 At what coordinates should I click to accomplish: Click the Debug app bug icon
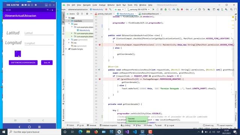pyautogui.click(x=165, y=9)
